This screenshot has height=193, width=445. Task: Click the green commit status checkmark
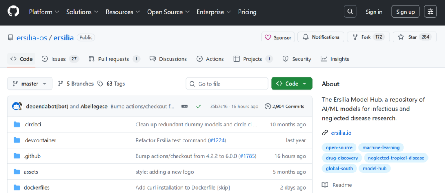pos(199,107)
